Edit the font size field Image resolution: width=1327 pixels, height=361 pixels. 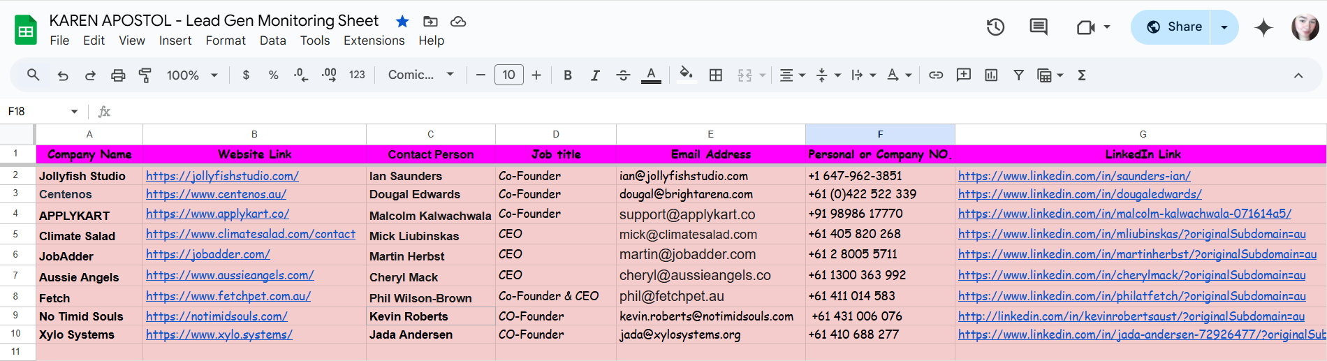coord(508,75)
